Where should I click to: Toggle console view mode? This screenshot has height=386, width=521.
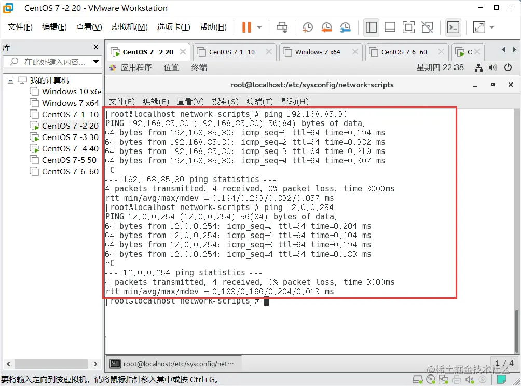coord(453,28)
